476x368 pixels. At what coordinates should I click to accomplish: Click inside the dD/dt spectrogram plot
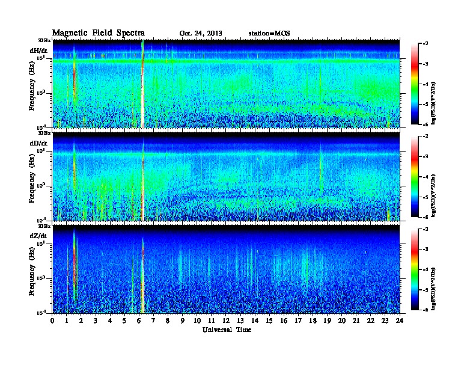227,177
